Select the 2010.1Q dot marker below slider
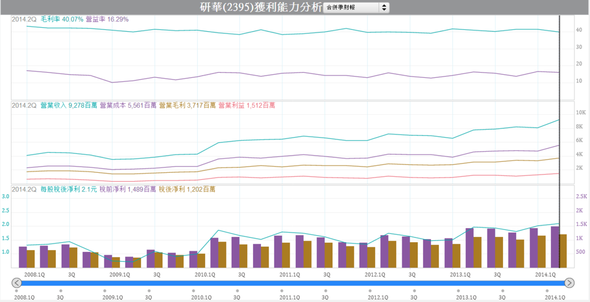This screenshot has height=302, width=590. pyautogui.click(x=193, y=290)
